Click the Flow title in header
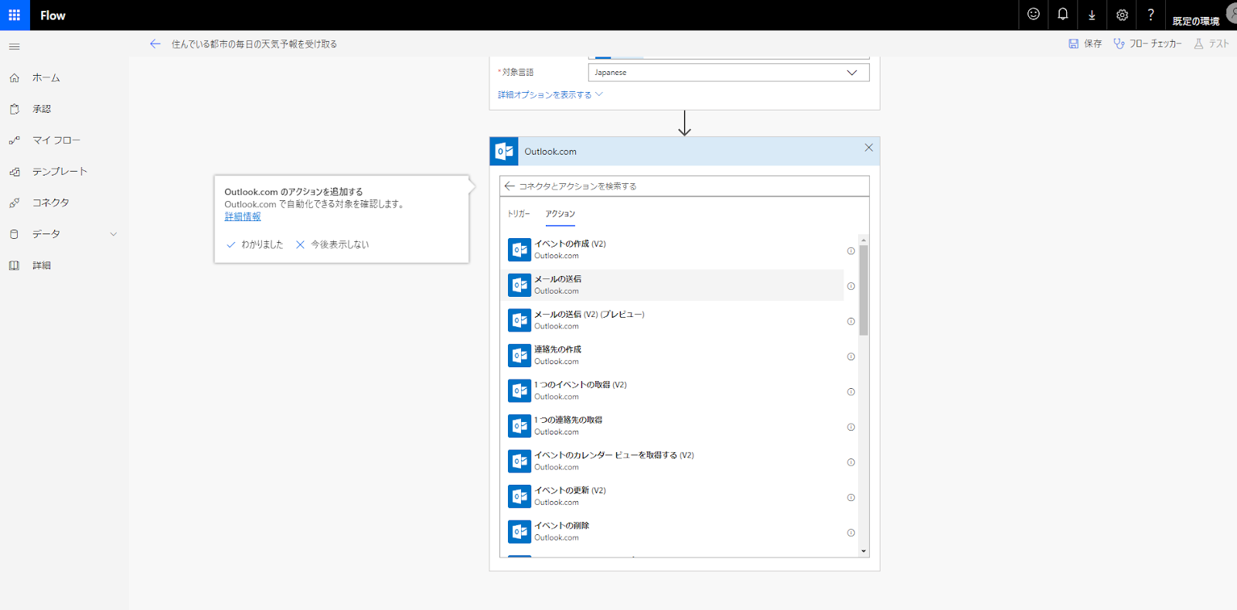Viewport: 1237px width, 610px height. point(53,15)
